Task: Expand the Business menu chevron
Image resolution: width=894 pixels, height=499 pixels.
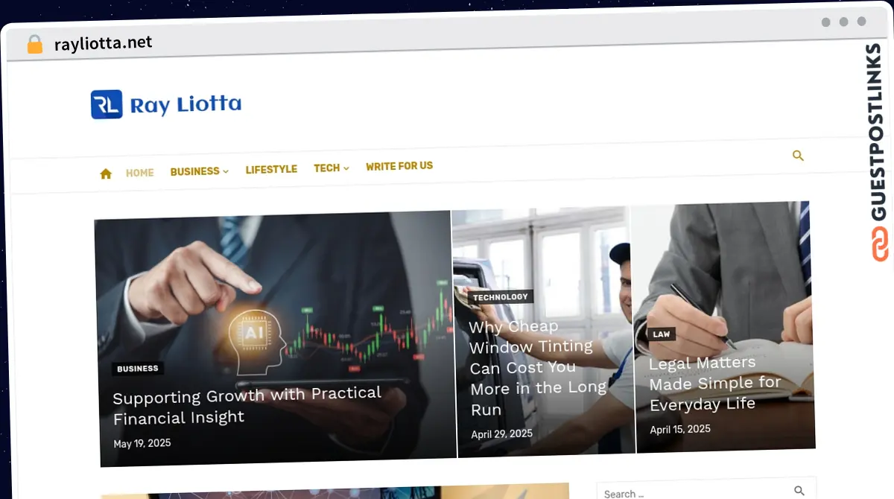Action: coord(226,171)
